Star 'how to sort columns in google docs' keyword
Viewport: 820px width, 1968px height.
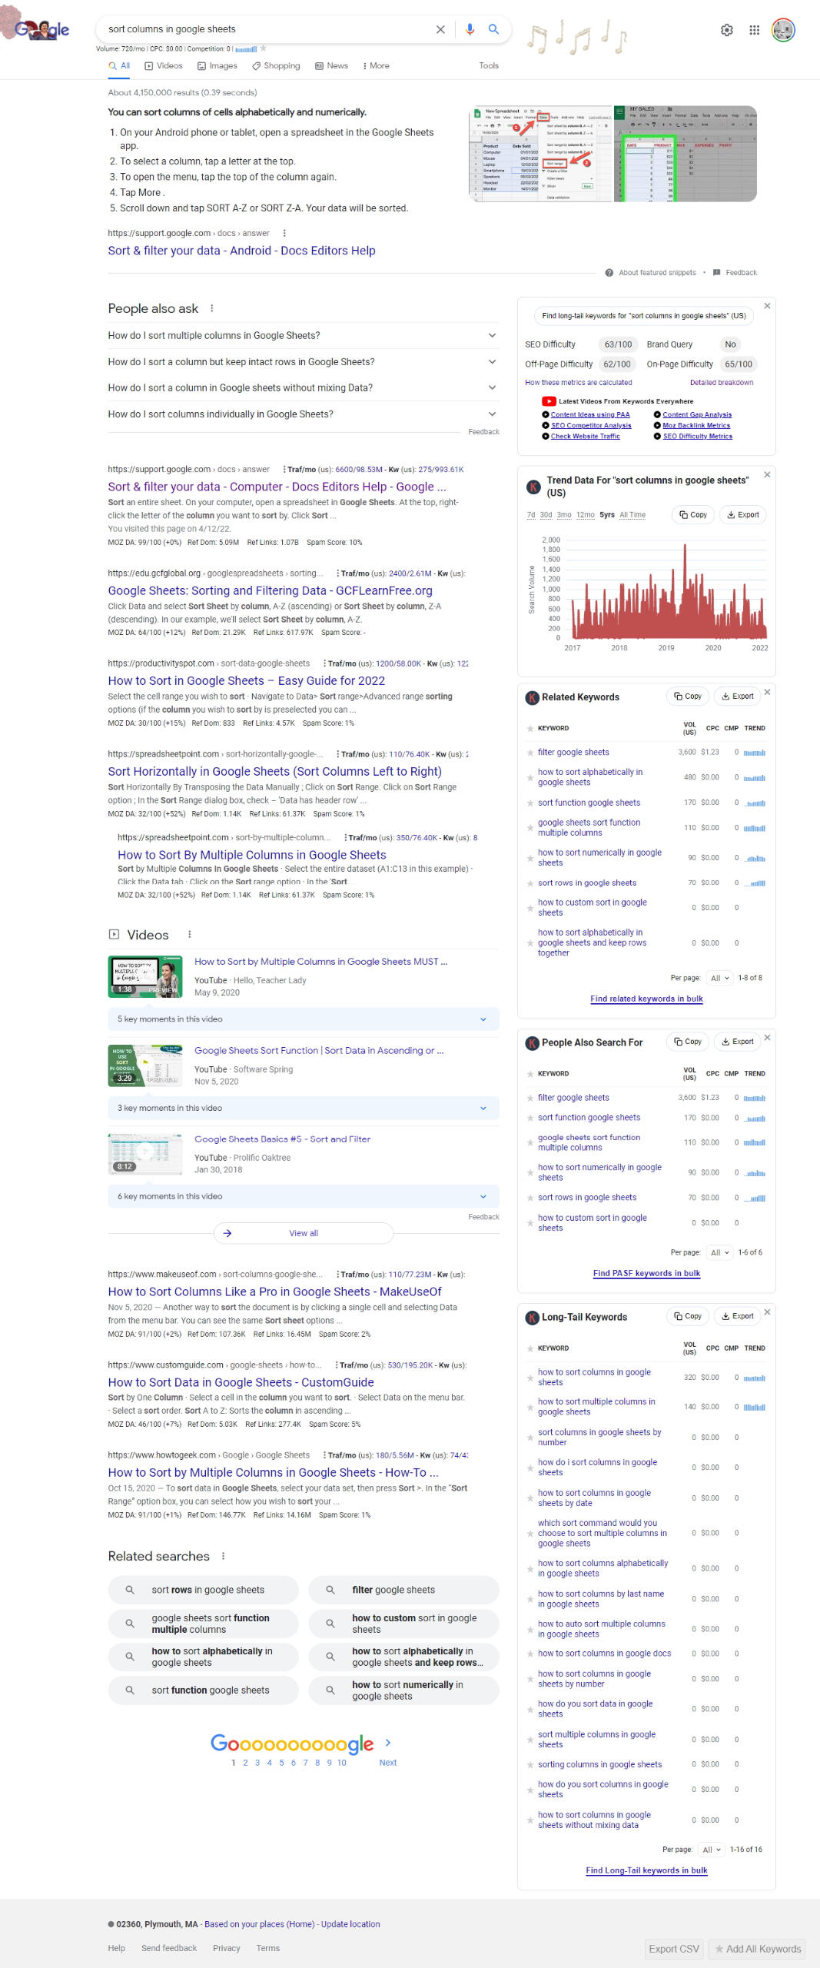pos(530,1654)
